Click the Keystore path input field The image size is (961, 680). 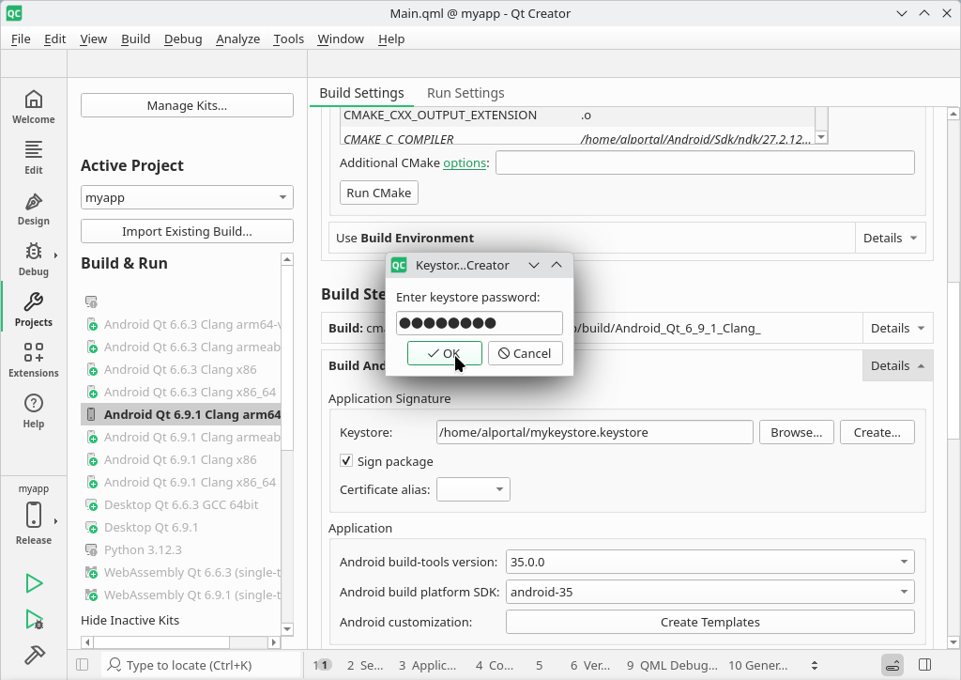coord(594,432)
